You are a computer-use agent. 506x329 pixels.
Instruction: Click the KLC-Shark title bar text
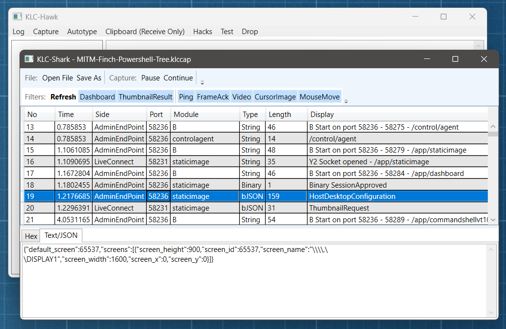pos(114,59)
